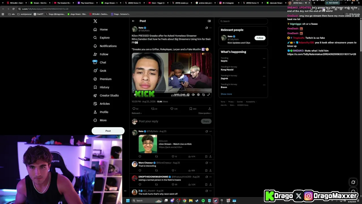Open Premium in X sidebar

click(102, 79)
